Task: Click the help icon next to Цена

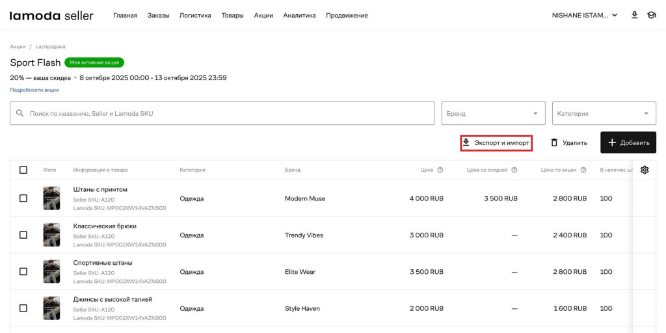Action: click(440, 170)
